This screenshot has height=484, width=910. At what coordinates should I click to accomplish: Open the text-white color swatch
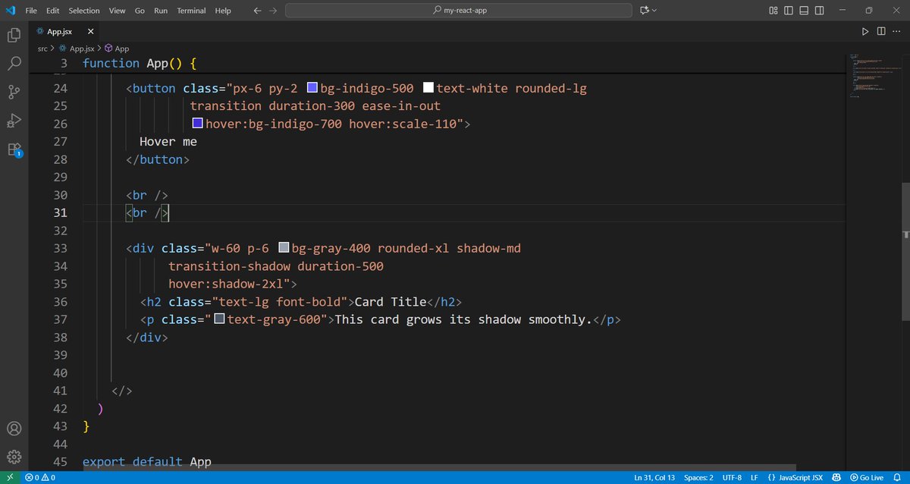tap(428, 88)
